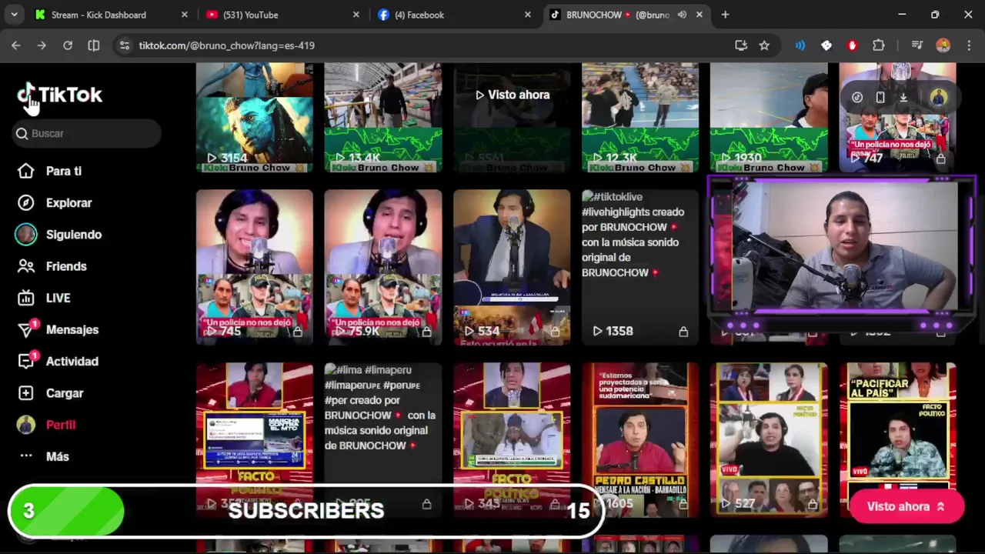
Task: Click Cargar to upload a video
Action: point(64,393)
